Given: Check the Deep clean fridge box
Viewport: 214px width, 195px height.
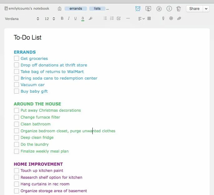Looking at the screenshot, I should [x=17, y=138].
